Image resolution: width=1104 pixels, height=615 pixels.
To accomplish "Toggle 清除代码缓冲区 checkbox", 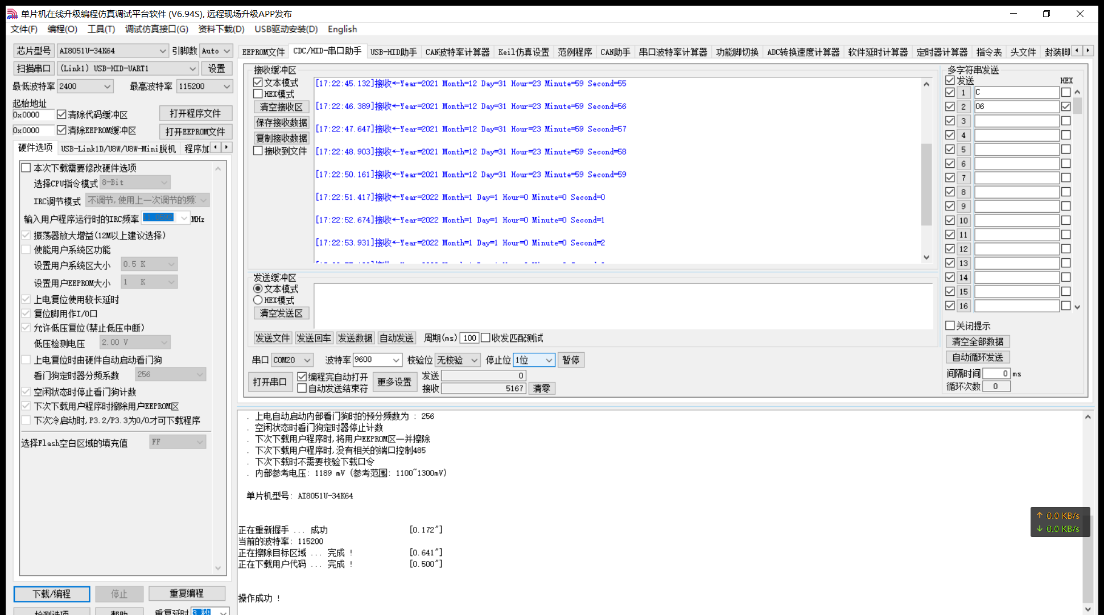I will [x=61, y=114].
